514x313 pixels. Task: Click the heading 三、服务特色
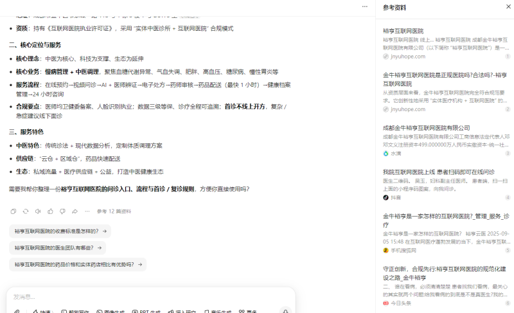[26, 132]
